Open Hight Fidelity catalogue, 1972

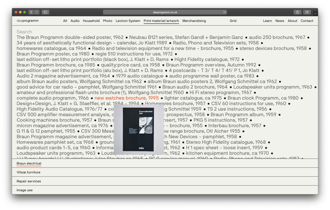207,59
